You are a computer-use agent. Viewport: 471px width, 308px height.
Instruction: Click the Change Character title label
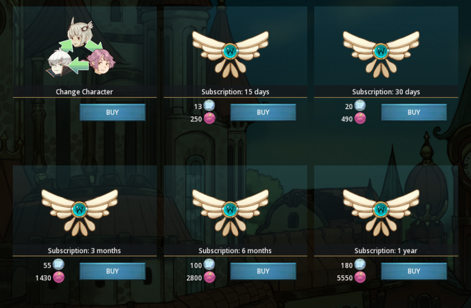[84, 92]
